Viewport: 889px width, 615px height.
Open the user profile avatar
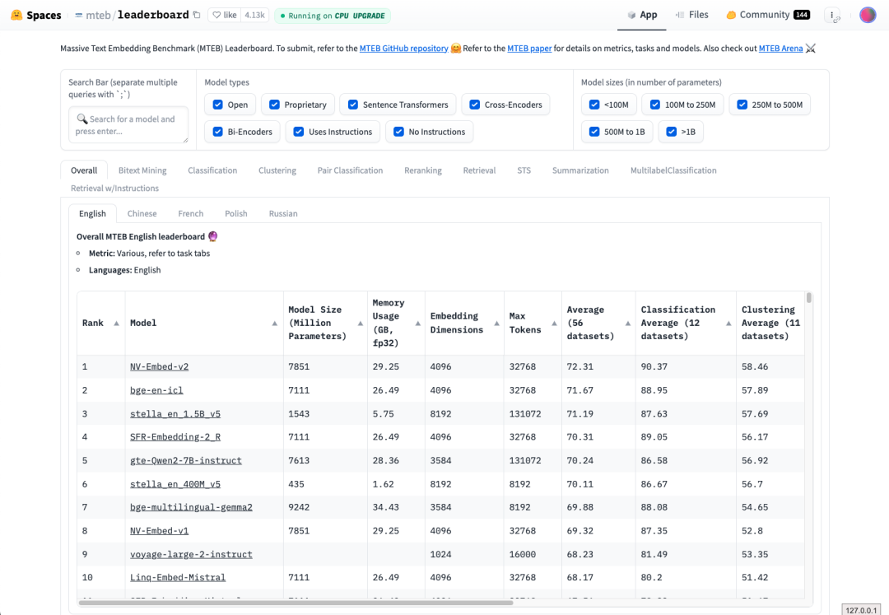(868, 16)
